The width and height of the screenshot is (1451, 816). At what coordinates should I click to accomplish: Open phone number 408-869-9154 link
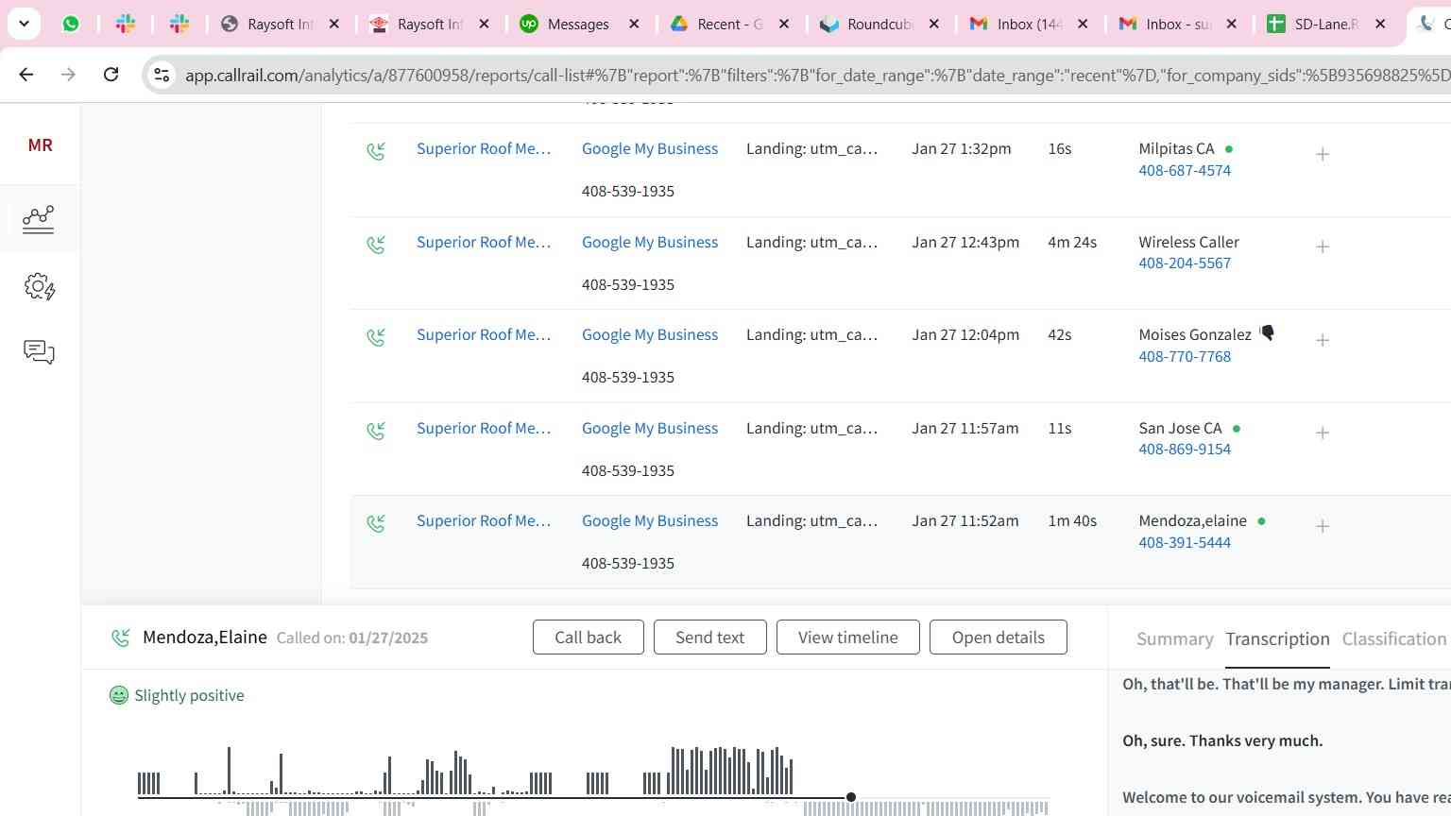[1185, 450]
